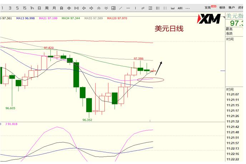Select the horizontal line drawing tool
This screenshot has height=164, width=246.
pos(128,8)
